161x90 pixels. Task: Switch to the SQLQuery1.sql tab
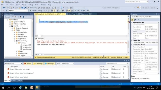point(79,14)
